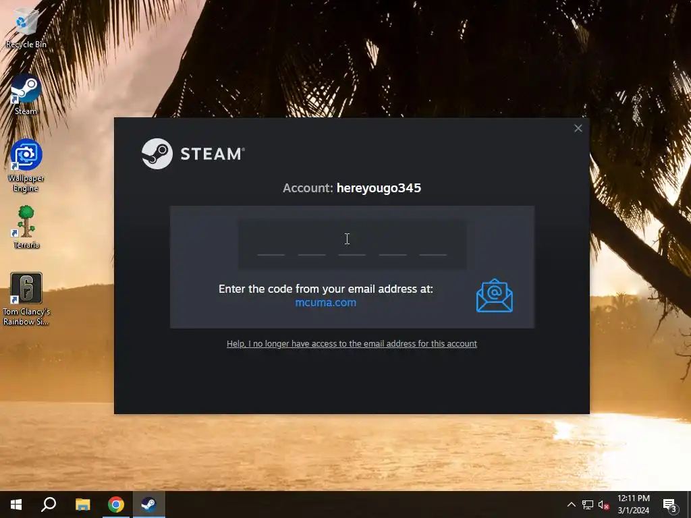Open File Explorer from the taskbar

[x=82, y=505]
